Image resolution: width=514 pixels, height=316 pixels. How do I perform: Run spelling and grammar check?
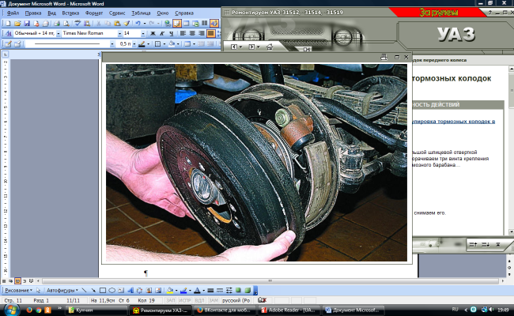[77, 23]
